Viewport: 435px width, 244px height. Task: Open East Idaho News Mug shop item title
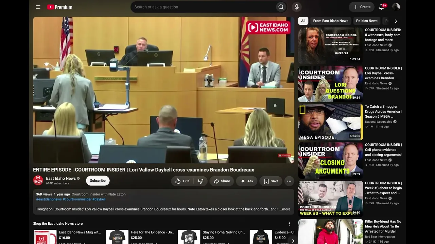pyautogui.click(x=80, y=232)
